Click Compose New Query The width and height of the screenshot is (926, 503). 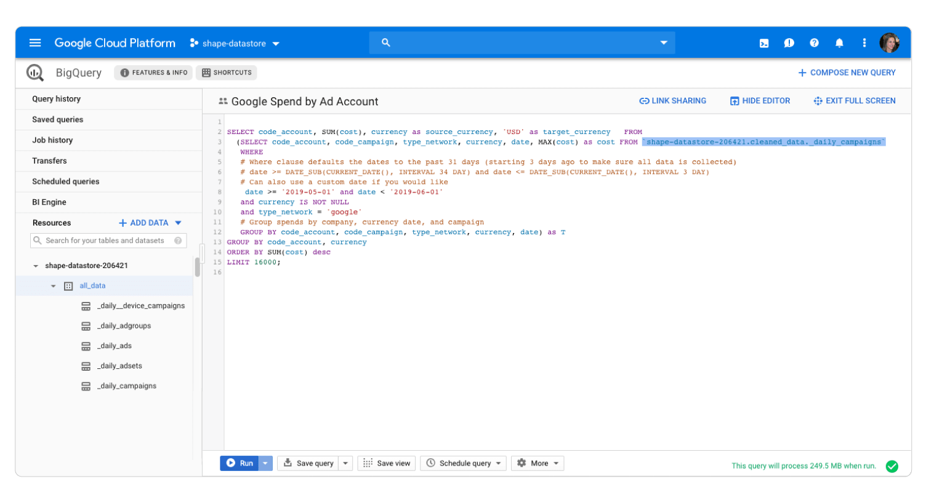point(847,73)
